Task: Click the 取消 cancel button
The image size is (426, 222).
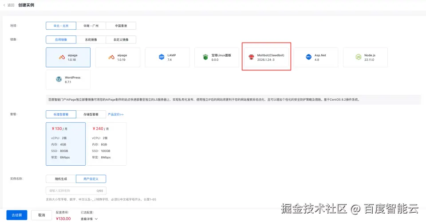Action: [41, 215]
